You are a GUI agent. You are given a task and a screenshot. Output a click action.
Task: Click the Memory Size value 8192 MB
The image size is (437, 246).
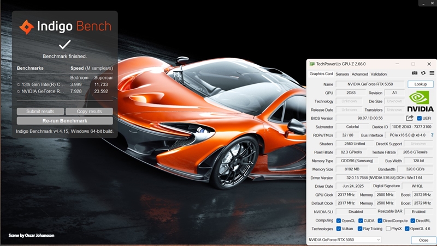pyautogui.click(x=352, y=169)
